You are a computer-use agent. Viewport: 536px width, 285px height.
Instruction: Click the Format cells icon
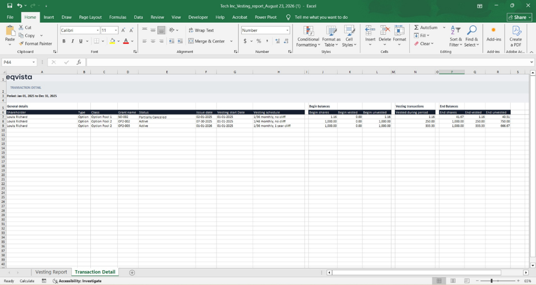(399, 31)
